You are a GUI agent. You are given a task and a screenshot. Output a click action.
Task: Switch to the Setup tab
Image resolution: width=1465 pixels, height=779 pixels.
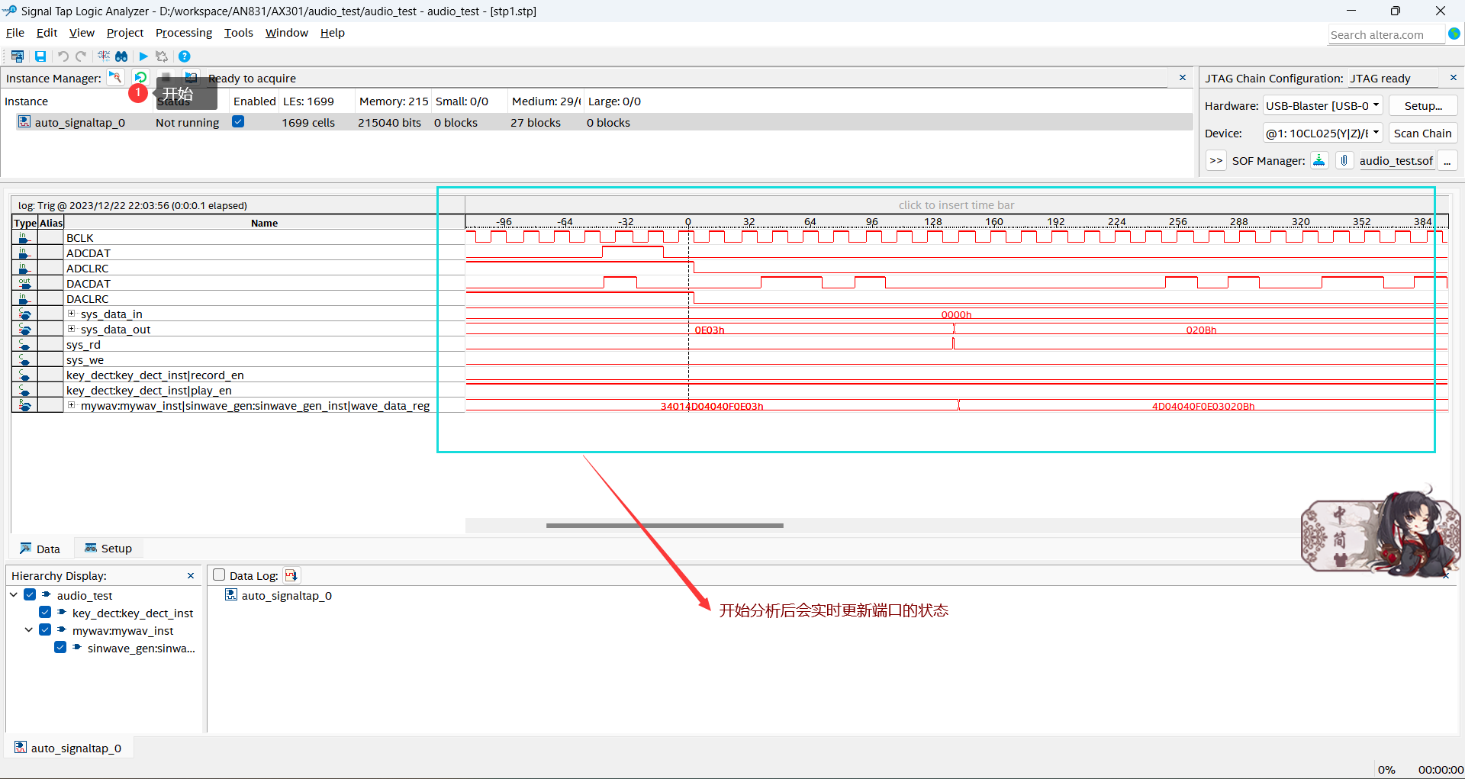(108, 548)
